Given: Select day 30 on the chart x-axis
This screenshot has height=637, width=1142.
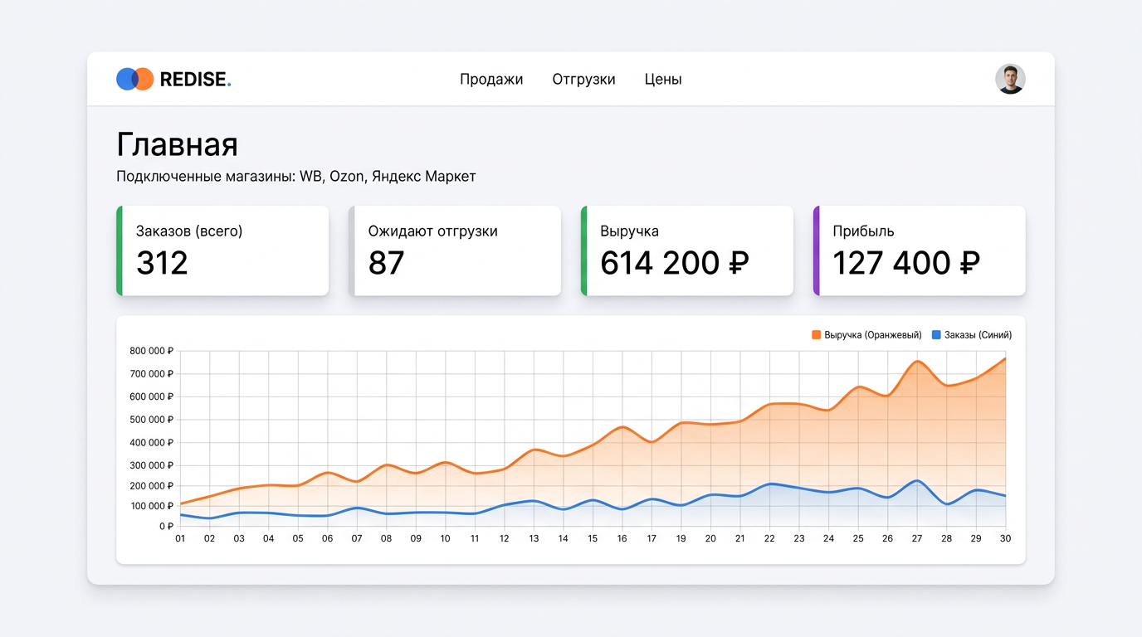Looking at the screenshot, I should click(x=1005, y=538).
